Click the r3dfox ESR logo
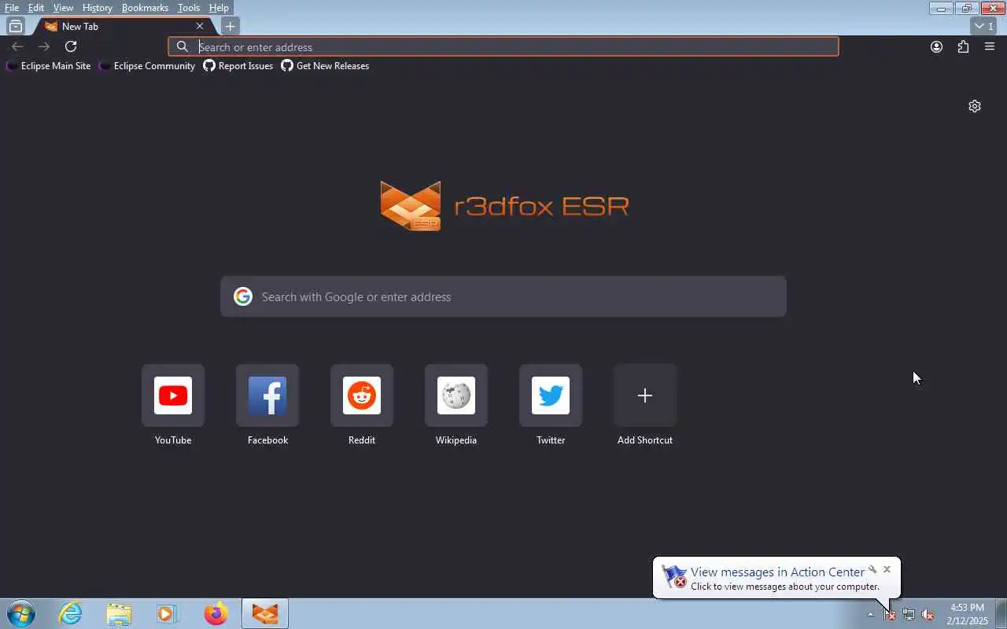 point(503,205)
